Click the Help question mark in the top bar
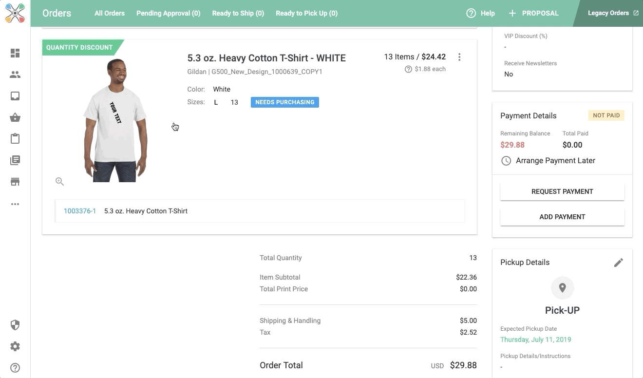 (x=470, y=13)
